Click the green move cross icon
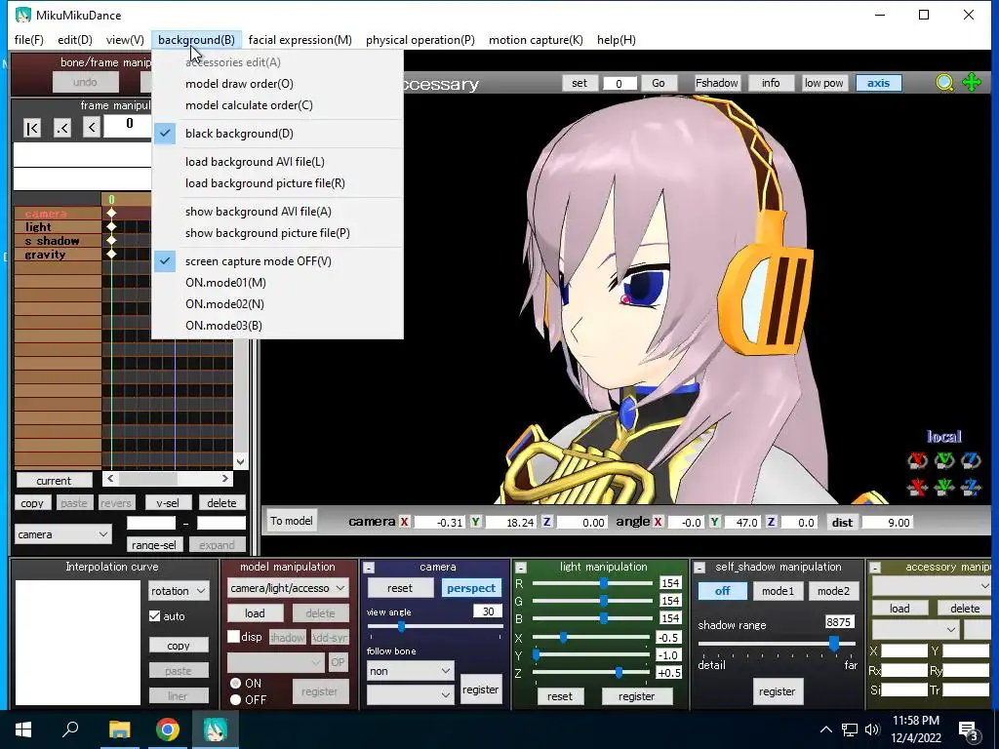 tap(972, 83)
